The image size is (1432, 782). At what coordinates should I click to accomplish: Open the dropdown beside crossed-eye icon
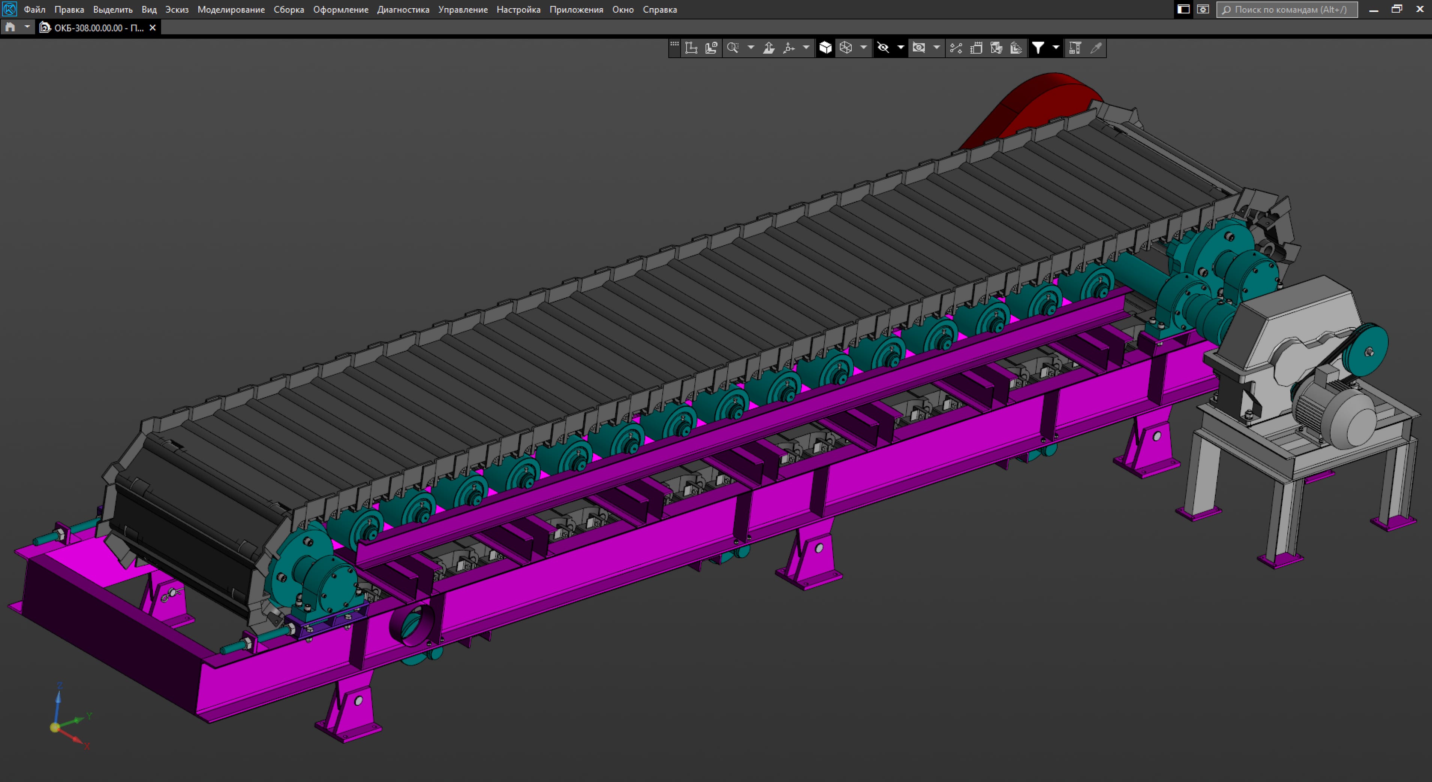coord(900,48)
